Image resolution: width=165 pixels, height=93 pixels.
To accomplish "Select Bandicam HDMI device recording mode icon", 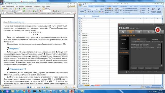I will [139, 32].
